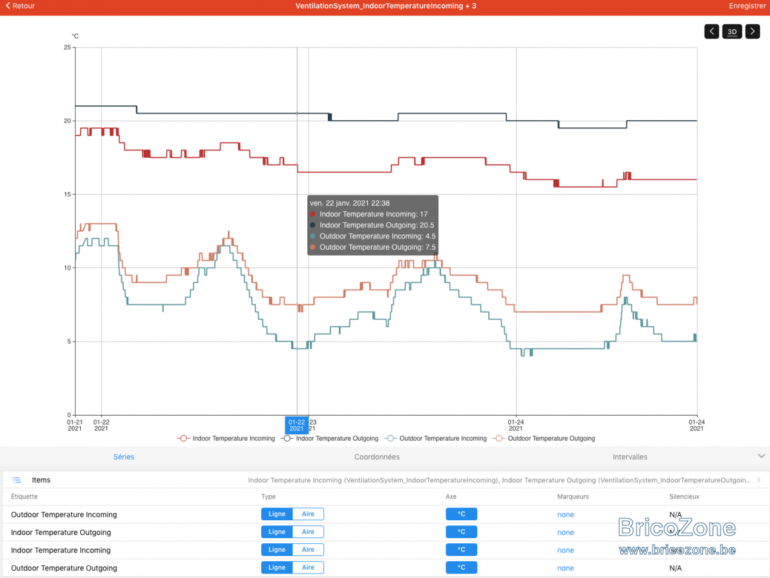Image resolution: width=770 pixels, height=578 pixels.
Task: Toggle Indoor Temperature Outgoing legend marker
Action: coord(287,439)
